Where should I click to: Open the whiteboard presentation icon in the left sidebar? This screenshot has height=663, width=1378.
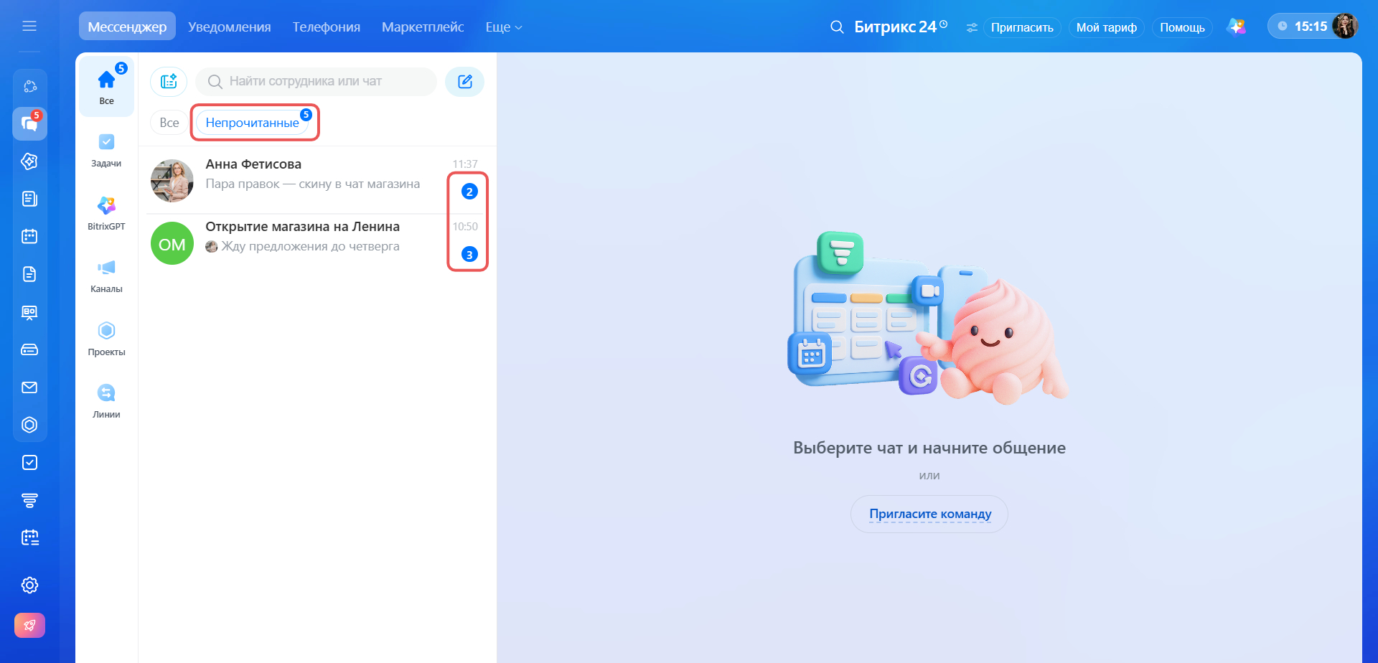29,312
